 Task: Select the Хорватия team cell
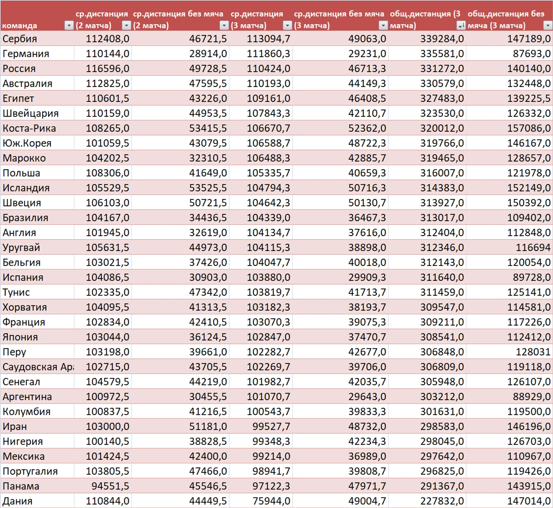click(x=37, y=307)
